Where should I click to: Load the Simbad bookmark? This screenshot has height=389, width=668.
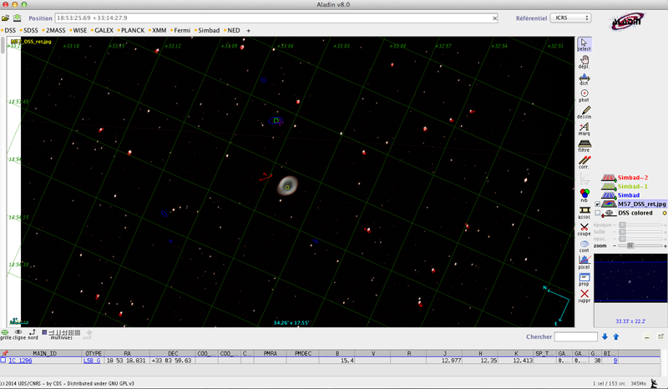208,30
